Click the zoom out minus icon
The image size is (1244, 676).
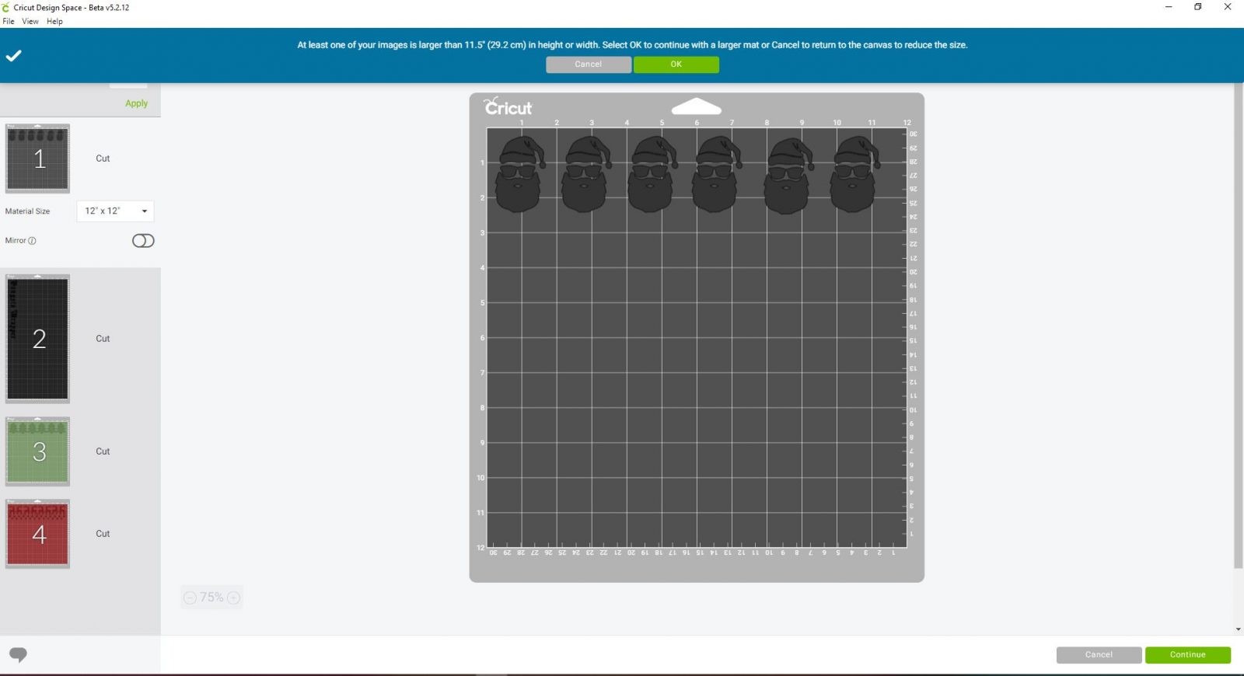click(190, 598)
